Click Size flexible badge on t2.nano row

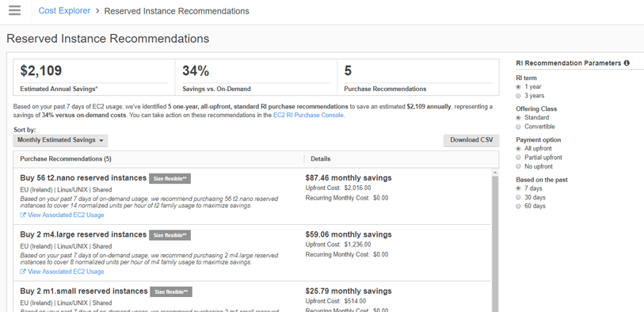[170, 179]
